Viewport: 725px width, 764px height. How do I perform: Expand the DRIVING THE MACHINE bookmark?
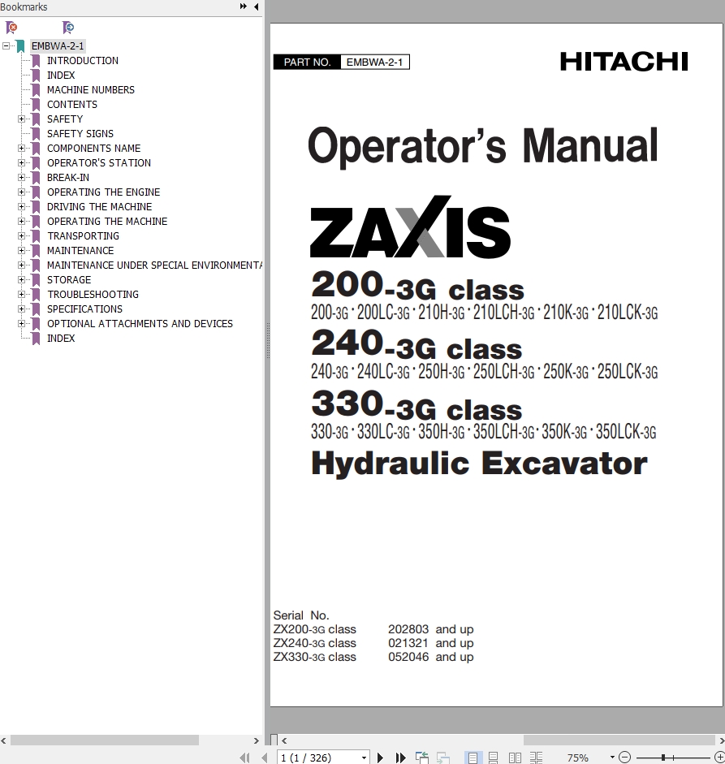coord(21,206)
